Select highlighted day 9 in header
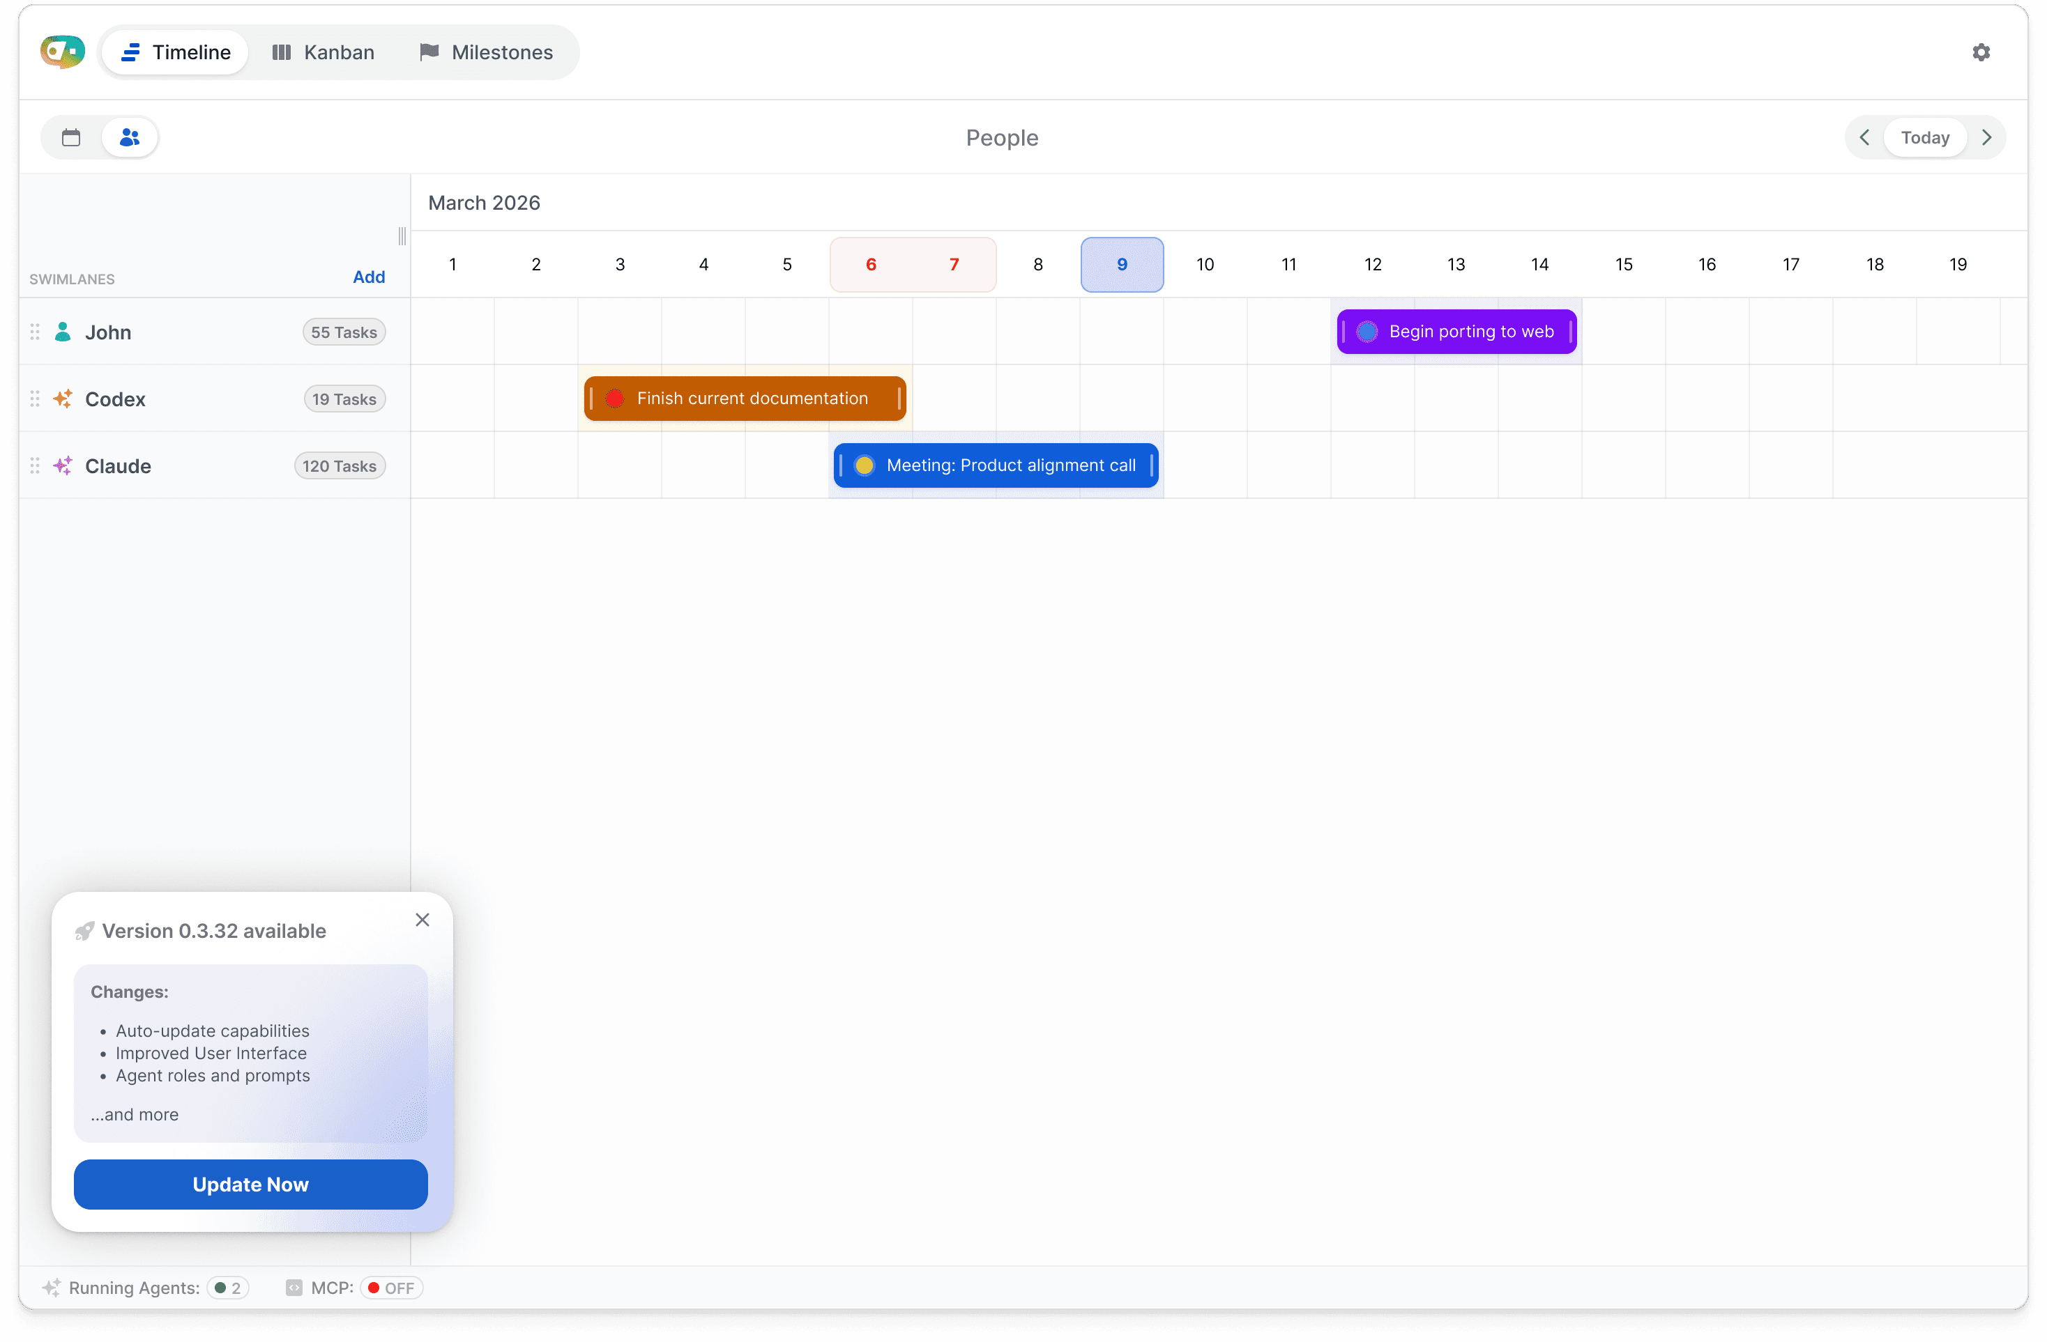The width and height of the screenshot is (2047, 1342). click(x=1122, y=265)
